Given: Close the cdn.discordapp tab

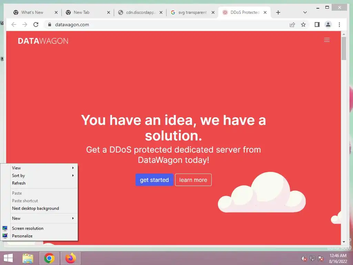Looking at the screenshot, I should click(161, 12).
